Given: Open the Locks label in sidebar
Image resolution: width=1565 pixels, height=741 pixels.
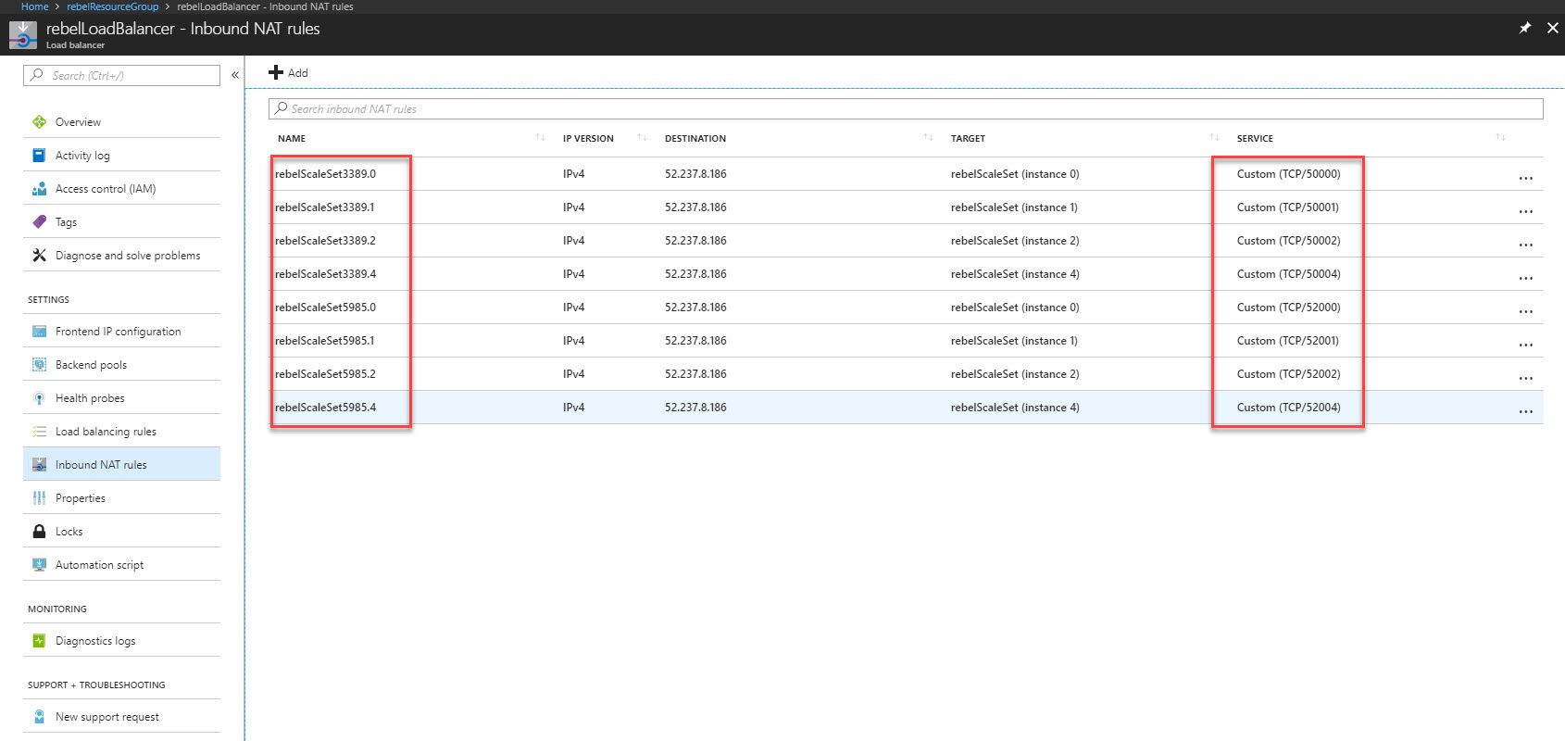Looking at the screenshot, I should pos(69,531).
